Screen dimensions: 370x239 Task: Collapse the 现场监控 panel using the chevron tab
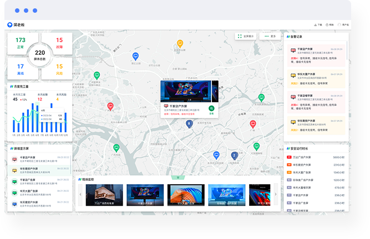178,177
